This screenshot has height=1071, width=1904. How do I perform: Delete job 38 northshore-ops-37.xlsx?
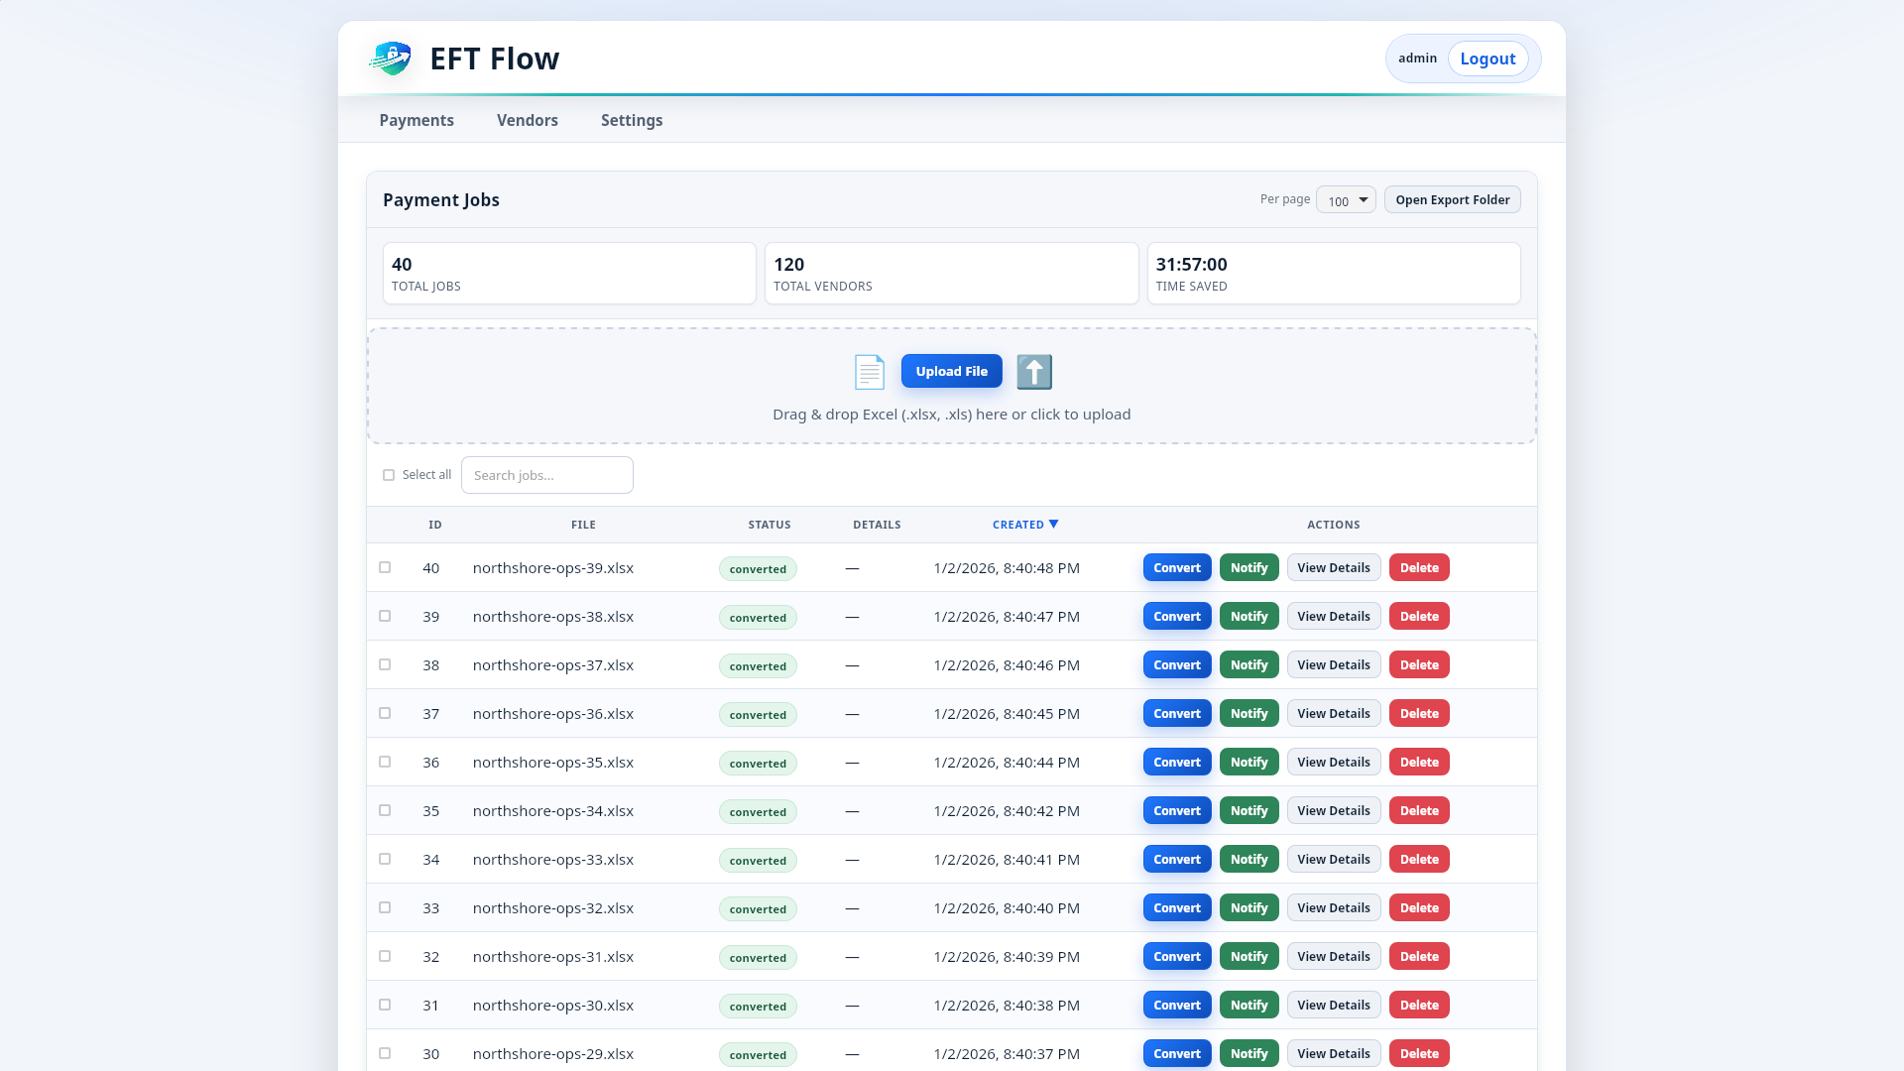coord(1419,664)
